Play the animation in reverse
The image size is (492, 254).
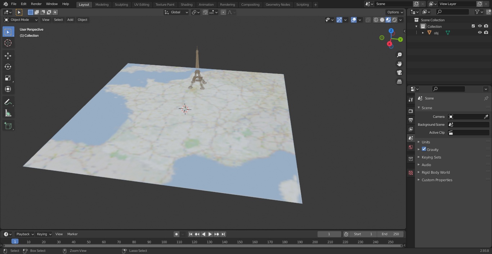(204, 234)
